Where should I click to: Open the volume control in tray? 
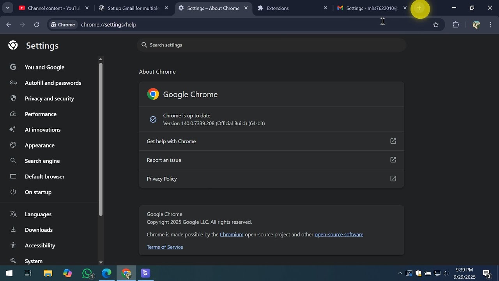point(446,273)
